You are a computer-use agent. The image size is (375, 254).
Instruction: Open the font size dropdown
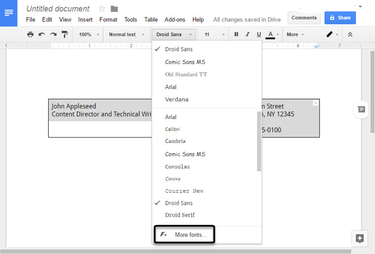pyautogui.click(x=212, y=34)
